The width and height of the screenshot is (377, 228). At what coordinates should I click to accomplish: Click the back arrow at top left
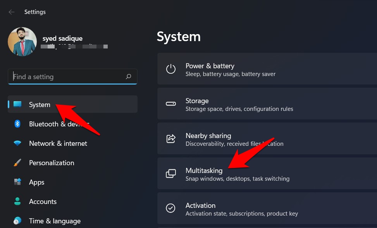tap(12, 12)
